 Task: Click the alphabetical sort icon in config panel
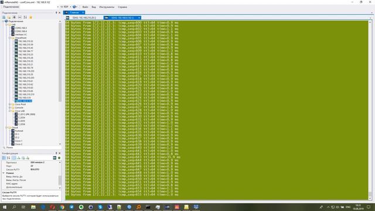(9, 158)
